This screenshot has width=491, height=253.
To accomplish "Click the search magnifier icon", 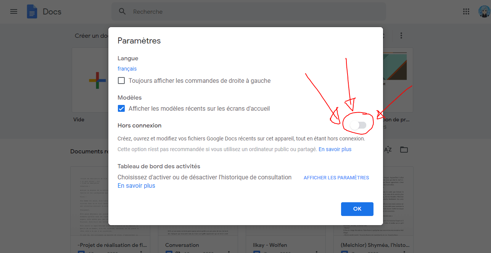I will tap(122, 11).
